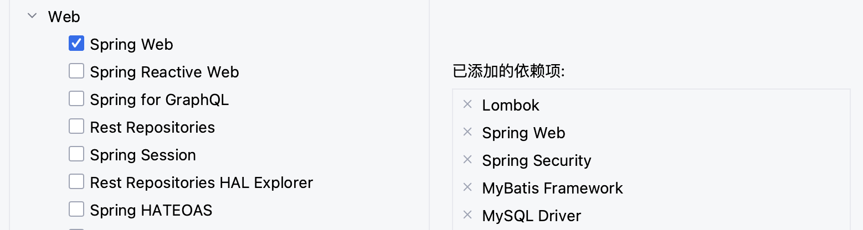Image resolution: width=863 pixels, height=230 pixels.
Task: Collapse the Web category chevron
Action: (x=32, y=17)
